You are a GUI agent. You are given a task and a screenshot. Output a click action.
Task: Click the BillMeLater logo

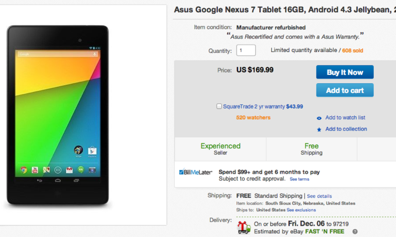pyautogui.click(x=196, y=172)
